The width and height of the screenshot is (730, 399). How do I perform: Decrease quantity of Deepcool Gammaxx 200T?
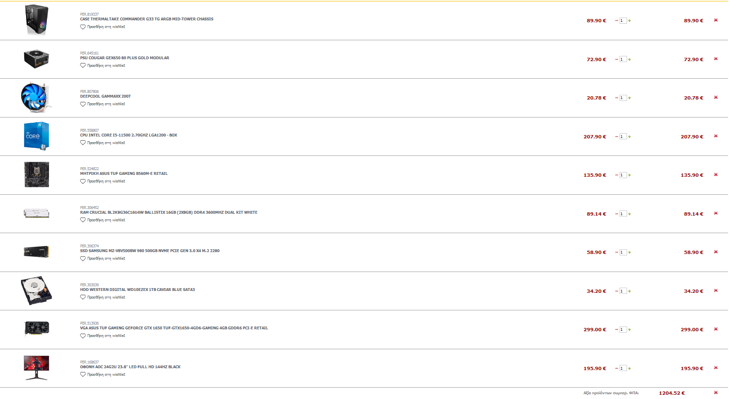pos(616,98)
